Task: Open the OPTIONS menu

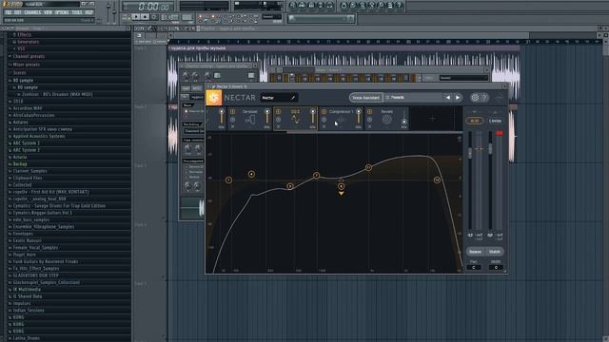Action: [62, 12]
